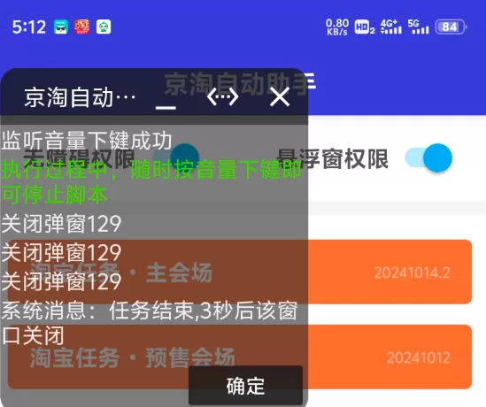This screenshot has width=486, height=407.
Task: Toggle the 悬浮窗权限 switch
Action: pos(429,158)
